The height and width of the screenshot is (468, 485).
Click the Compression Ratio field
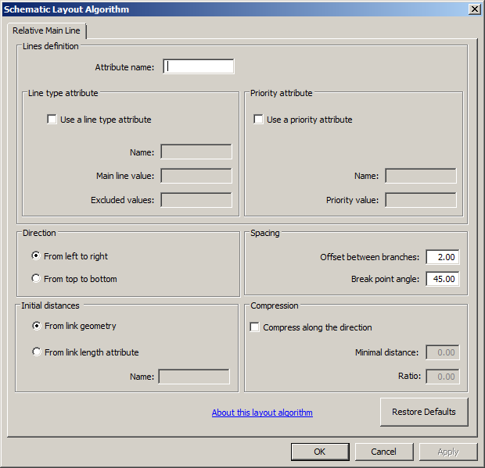(x=442, y=377)
